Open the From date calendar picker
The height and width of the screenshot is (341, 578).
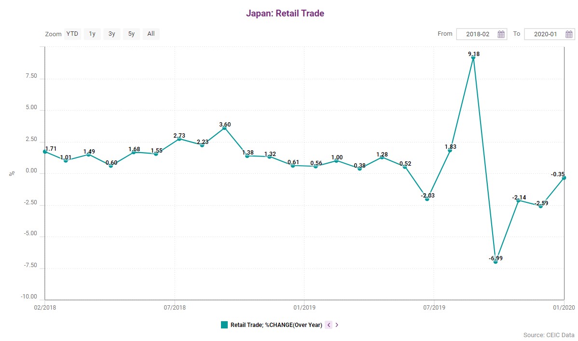(501, 34)
